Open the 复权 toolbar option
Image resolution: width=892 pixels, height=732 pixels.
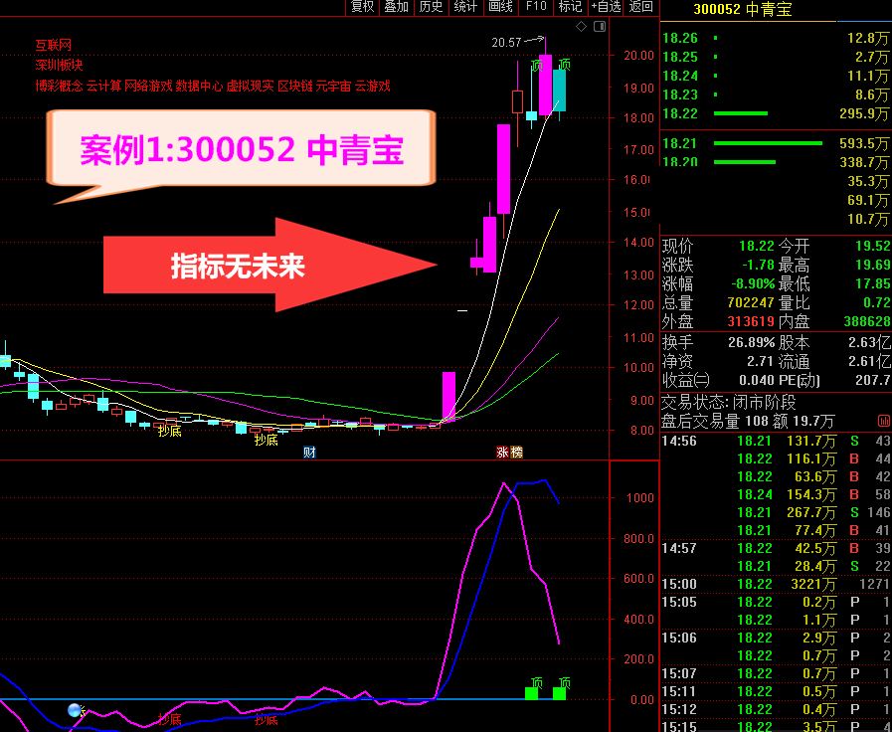click(x=362, y=7)
